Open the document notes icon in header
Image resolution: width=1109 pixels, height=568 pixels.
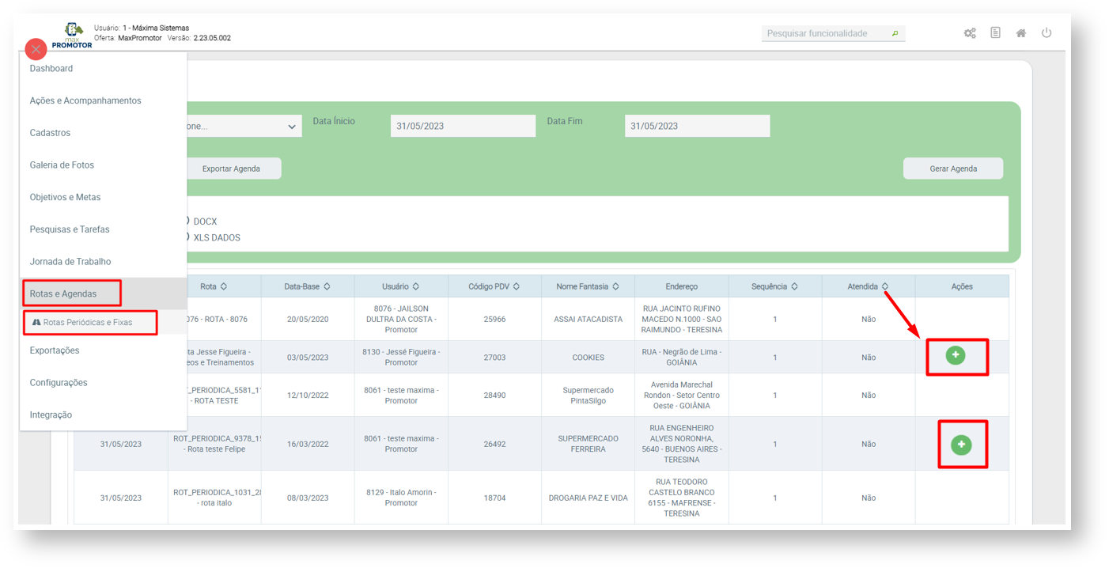995,33
